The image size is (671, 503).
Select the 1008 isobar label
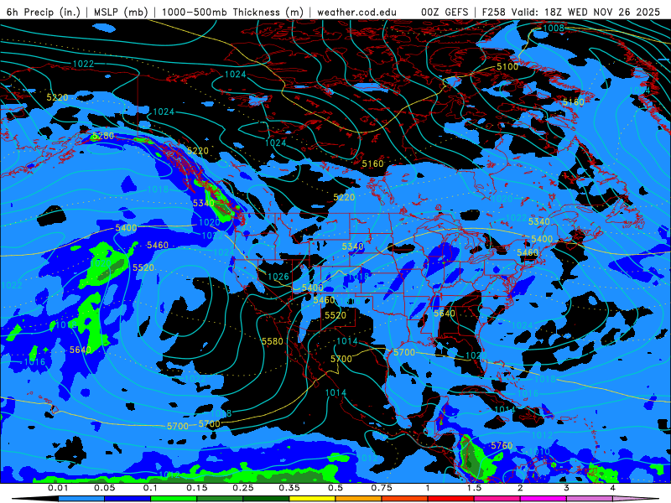[x=554, y=29]
